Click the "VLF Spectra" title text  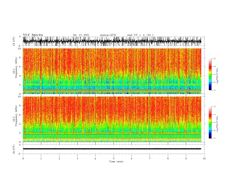[33, 35]
